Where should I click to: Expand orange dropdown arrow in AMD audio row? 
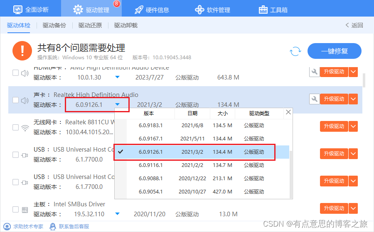coord(353,72)
